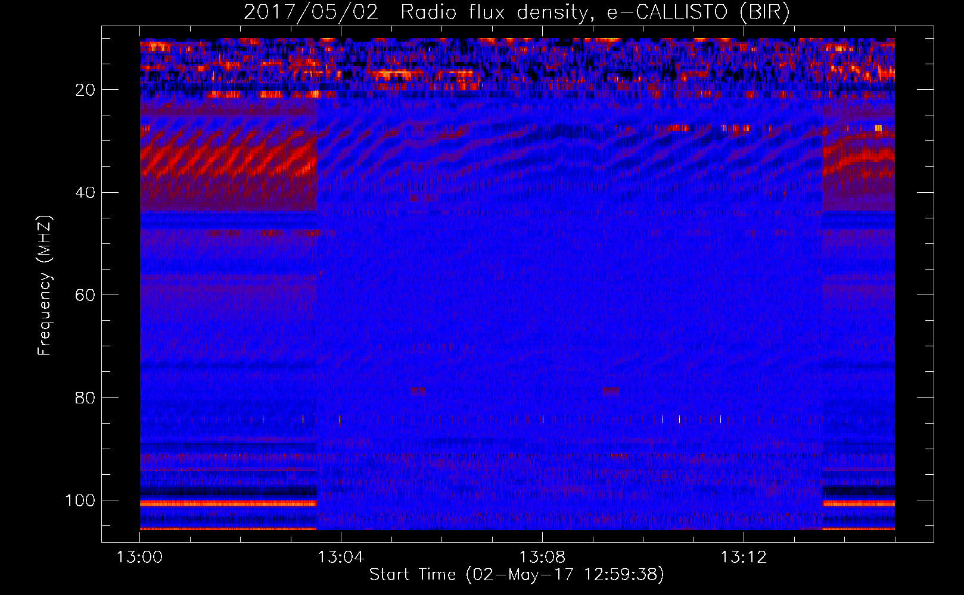Image resolution: width=964 pixels, height=595 pixels.
Task: Click the 13:04 time axis label
Action: point(341,558)
